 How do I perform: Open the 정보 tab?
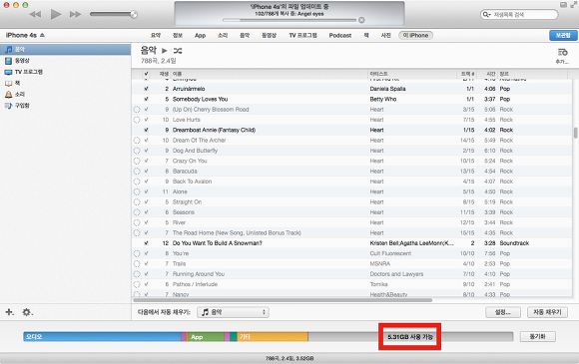coord(178,36)
